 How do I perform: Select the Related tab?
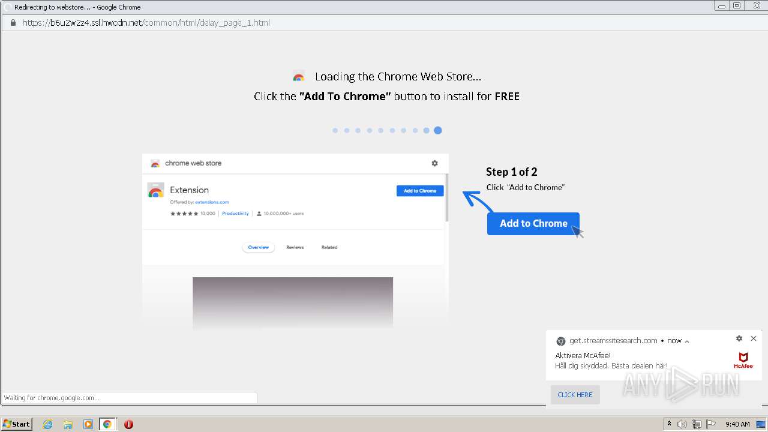pyautogui.click(x=329, y=247)
